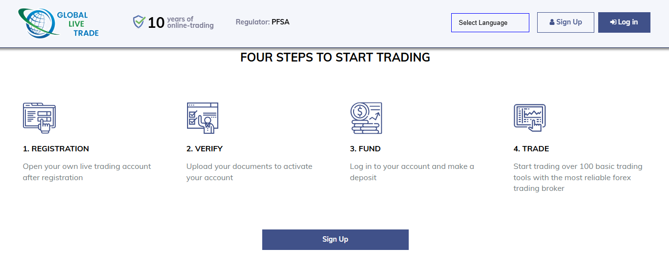This screenshot has width=669, height=269.
Task: Click the 'Four Steps to Start Trading' title
Action: (x=335, y=58)
